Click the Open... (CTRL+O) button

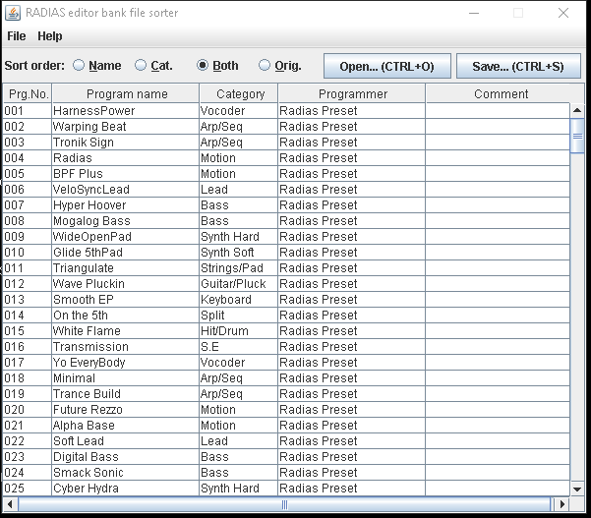click(387, 66)
